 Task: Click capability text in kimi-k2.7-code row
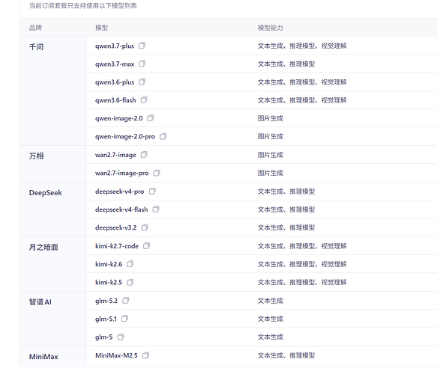pyautogui.click(x=302, y=246)
